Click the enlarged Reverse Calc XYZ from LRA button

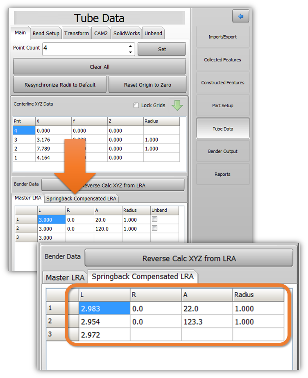189,258
